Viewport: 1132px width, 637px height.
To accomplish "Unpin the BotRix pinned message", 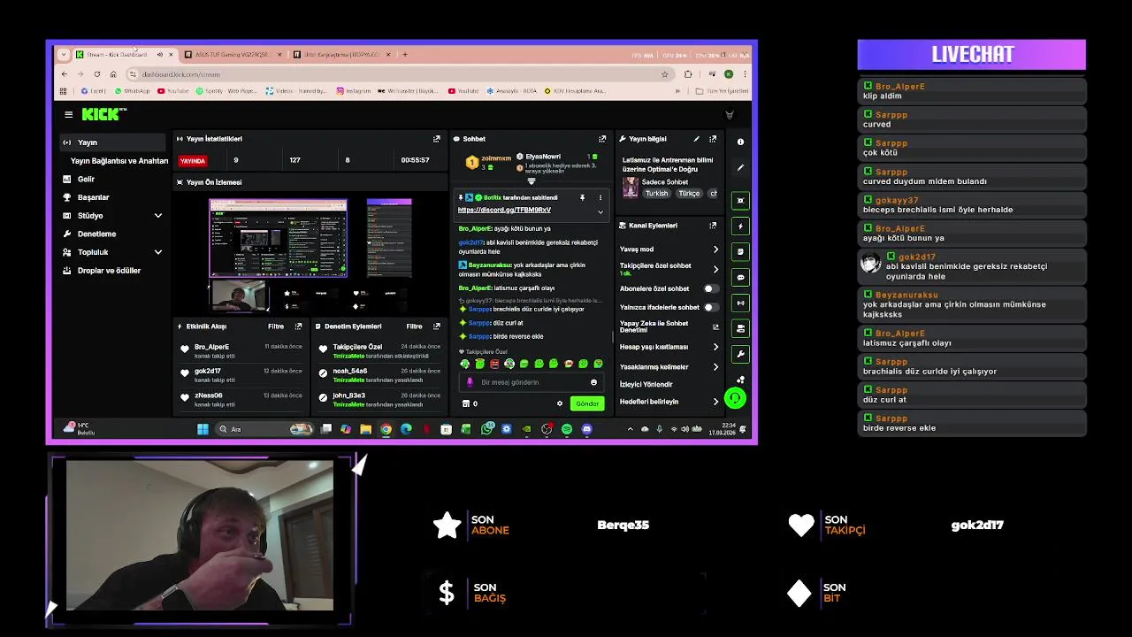I will (x=582, y=197).
